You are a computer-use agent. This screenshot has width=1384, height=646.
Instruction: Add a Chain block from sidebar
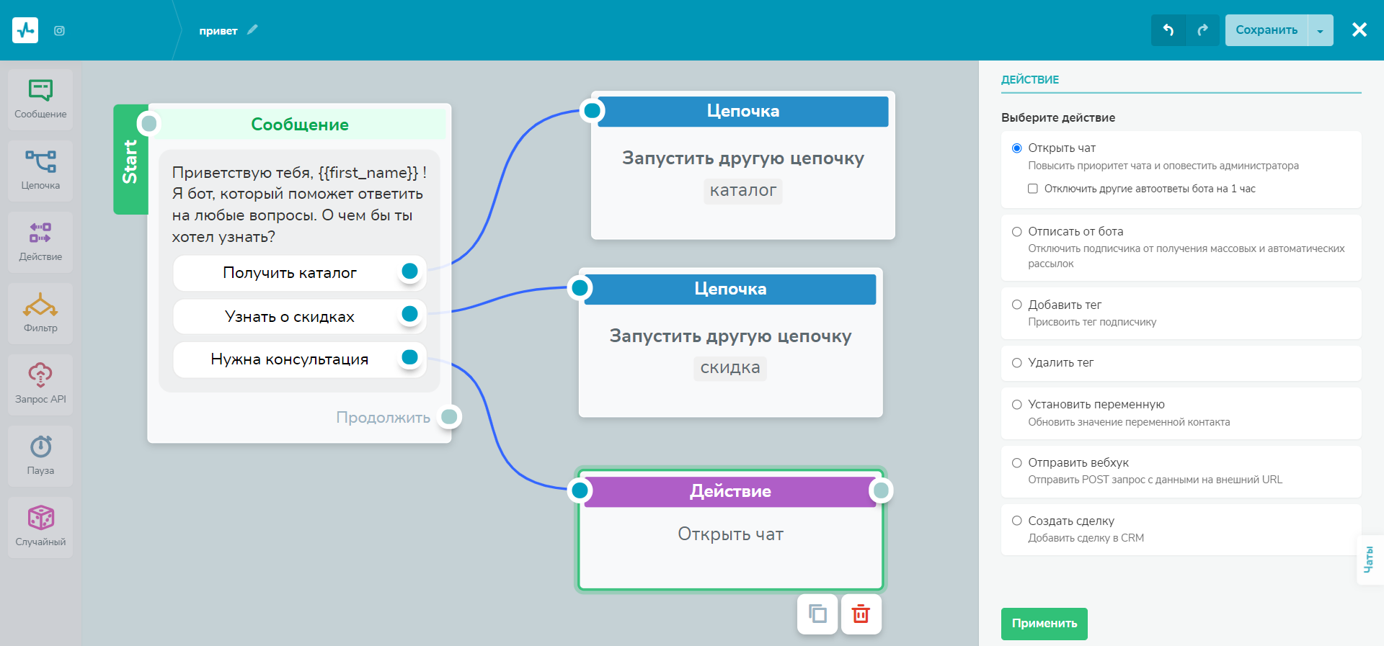click(40, 170)
